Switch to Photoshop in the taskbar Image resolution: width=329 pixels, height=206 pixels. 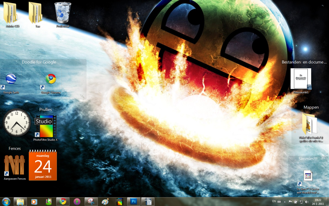pyautogui.click(x=134, y=202)
